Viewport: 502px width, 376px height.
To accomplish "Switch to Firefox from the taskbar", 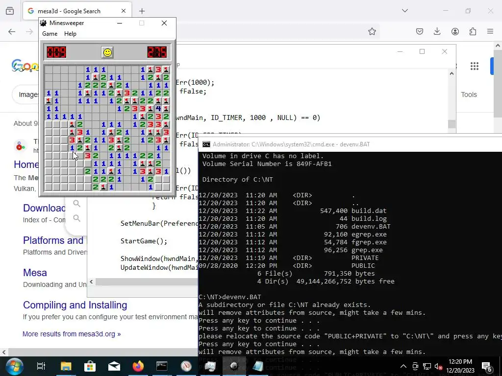I will tap(138, 366).
